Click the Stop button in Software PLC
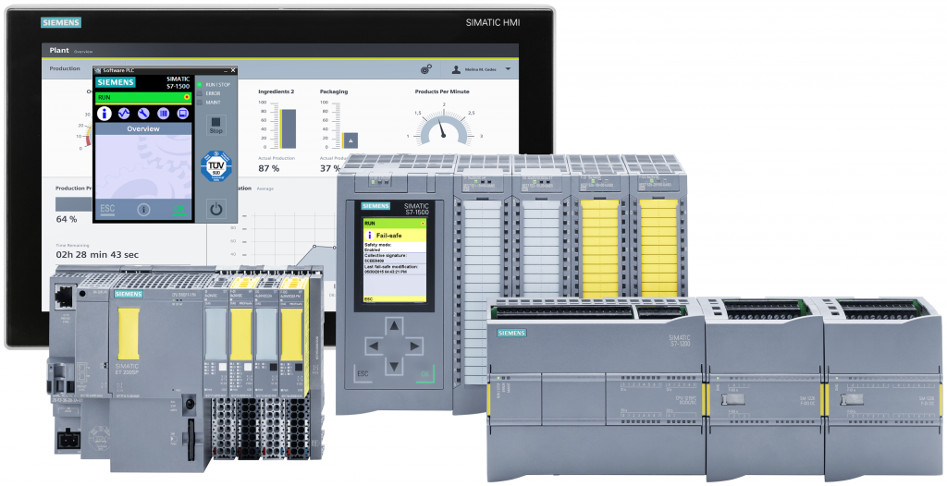 tap(216, 125)
